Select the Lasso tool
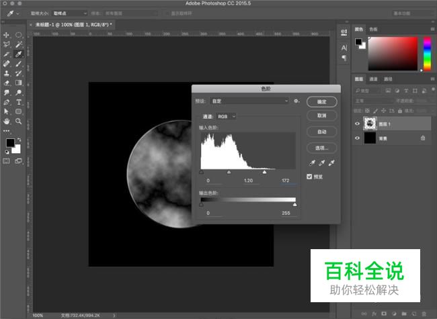 pyautogui.click(x=6, y=44)
